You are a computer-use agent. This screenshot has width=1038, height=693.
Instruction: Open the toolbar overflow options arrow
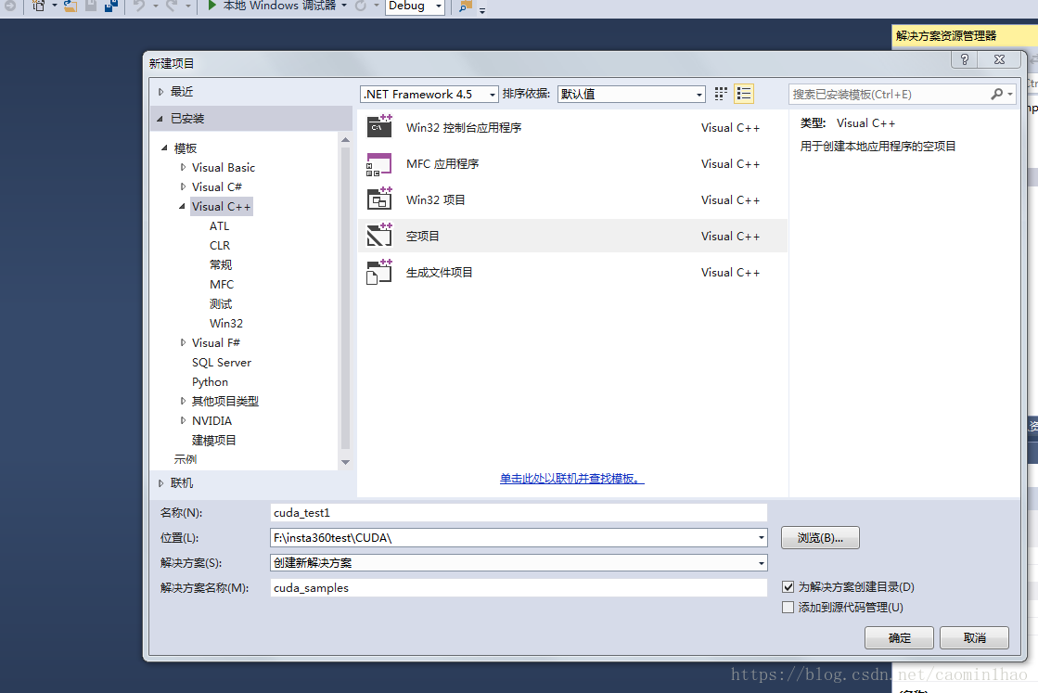pos(482,10)
